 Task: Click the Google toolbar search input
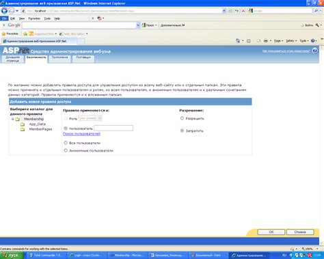[79, 25]
